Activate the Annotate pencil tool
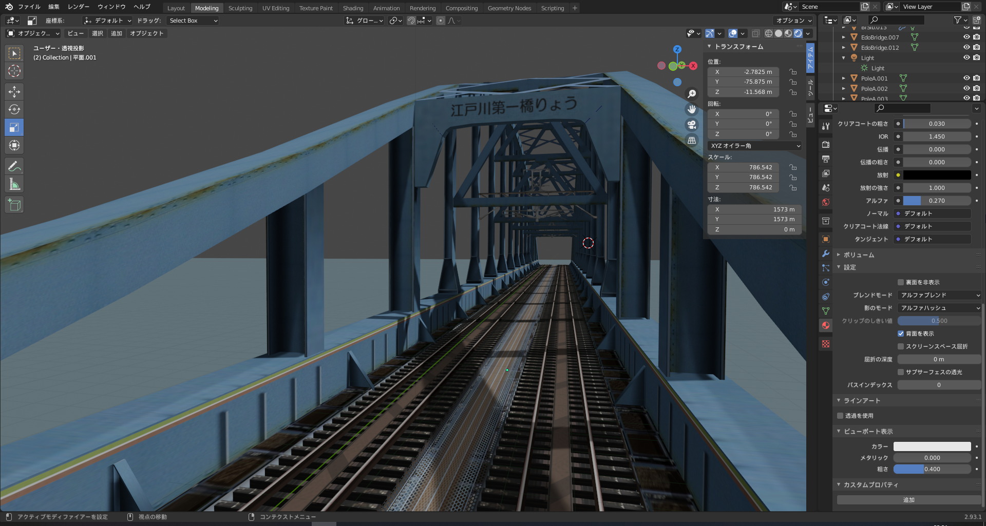 coord(14,166)
